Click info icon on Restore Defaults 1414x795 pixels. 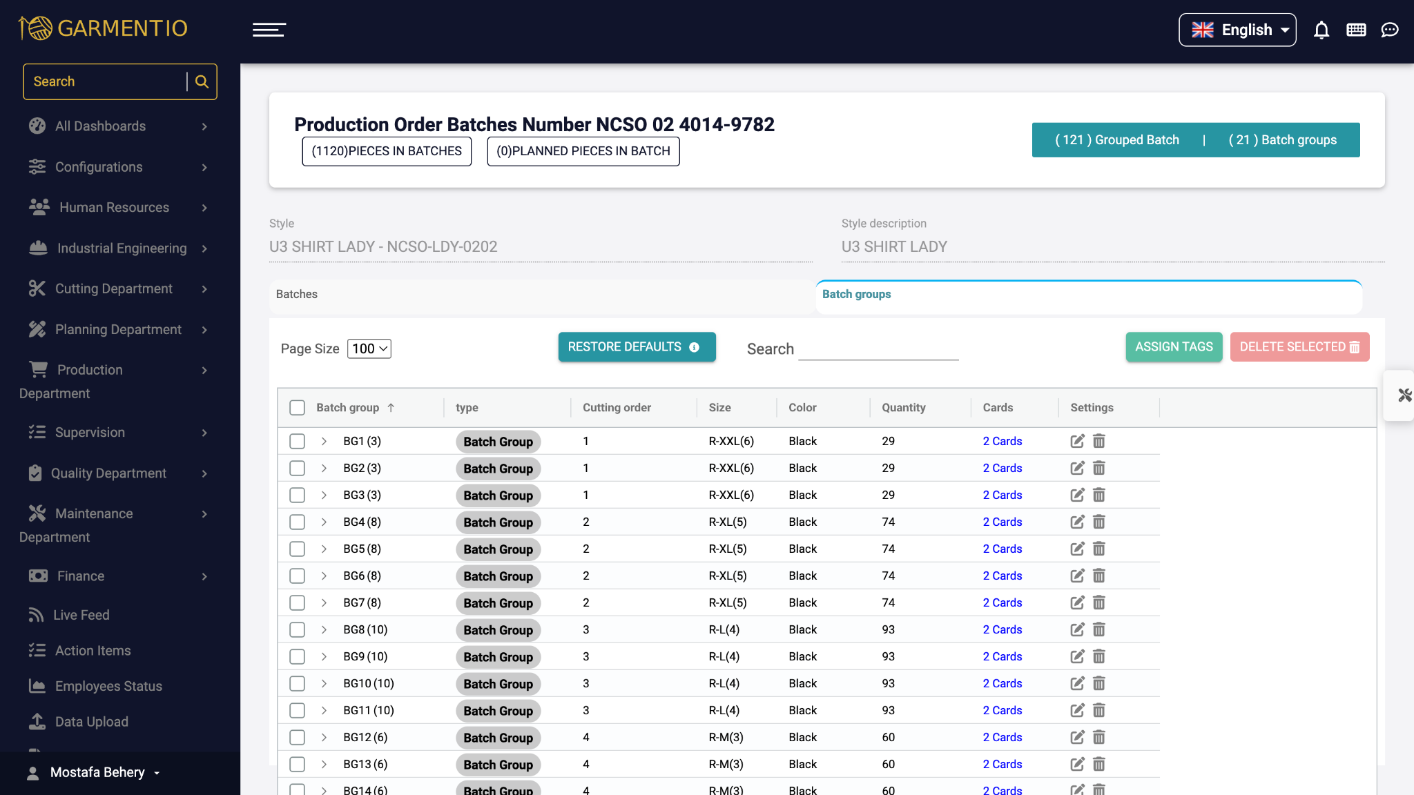coord(695,347)
